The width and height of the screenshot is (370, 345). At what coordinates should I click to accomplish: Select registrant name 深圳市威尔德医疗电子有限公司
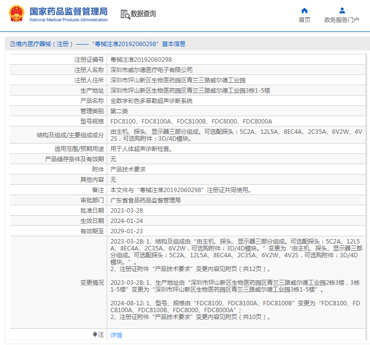tap(151, 70)
